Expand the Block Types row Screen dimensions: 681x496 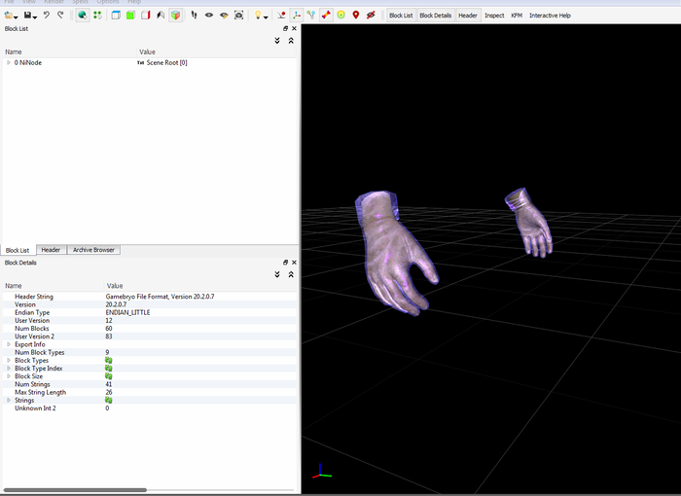click(9, 360)
